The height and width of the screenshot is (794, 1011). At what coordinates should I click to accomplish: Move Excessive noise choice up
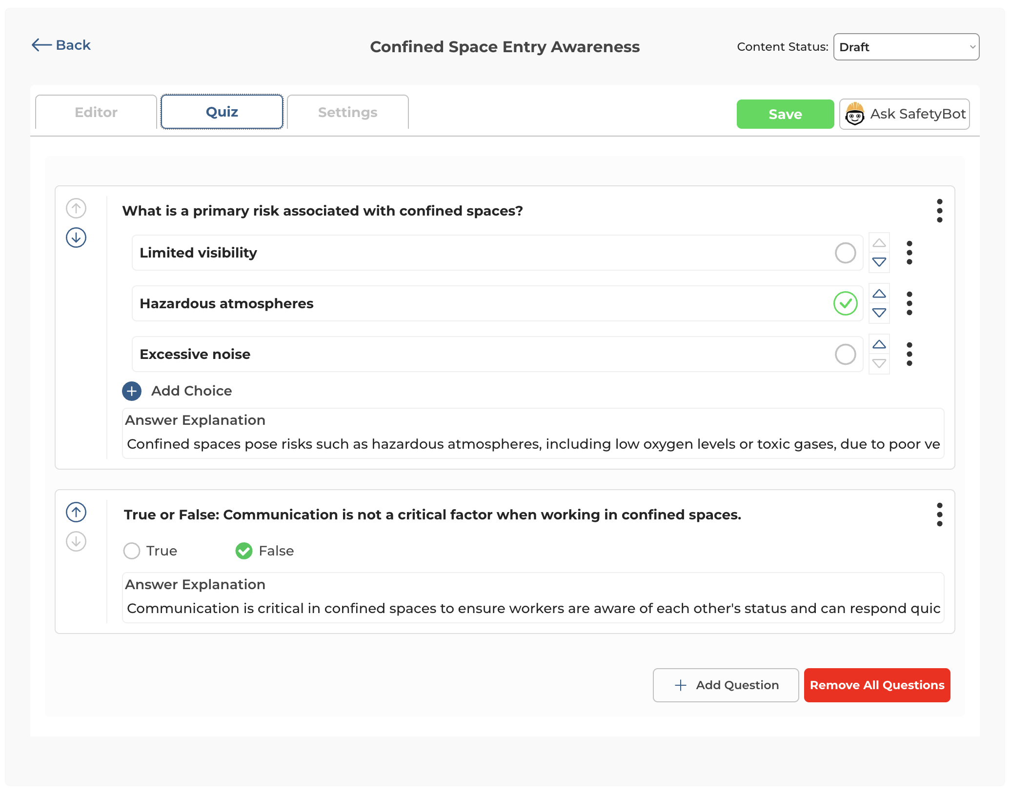879,345
